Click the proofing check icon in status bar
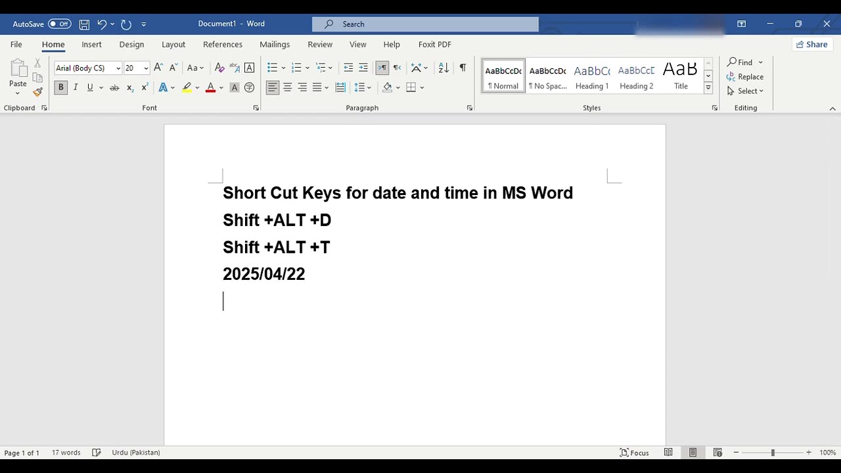The height and width of the screenshot is (473, 841). [x=97, y=453]
